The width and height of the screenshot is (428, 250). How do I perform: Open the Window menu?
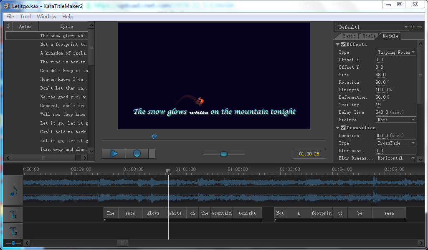pyautogui.click(x=46, y=17)
